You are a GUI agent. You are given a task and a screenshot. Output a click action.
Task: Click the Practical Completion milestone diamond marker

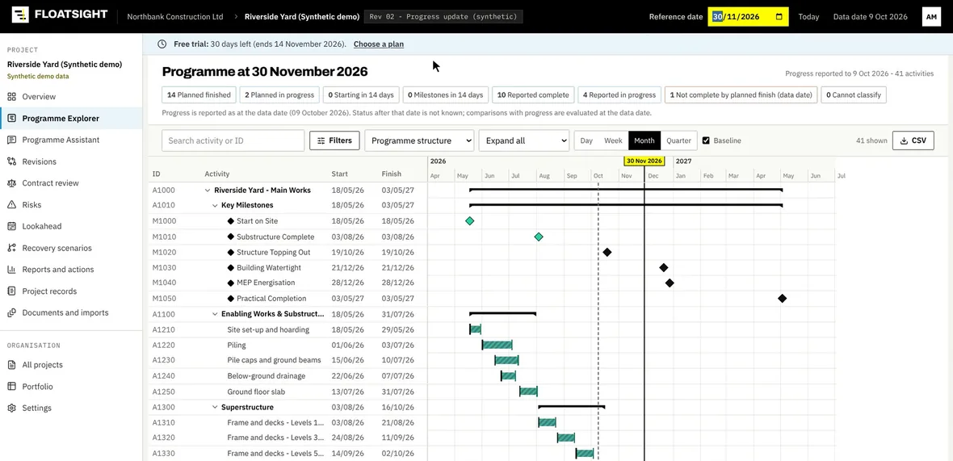click(783, 298)
